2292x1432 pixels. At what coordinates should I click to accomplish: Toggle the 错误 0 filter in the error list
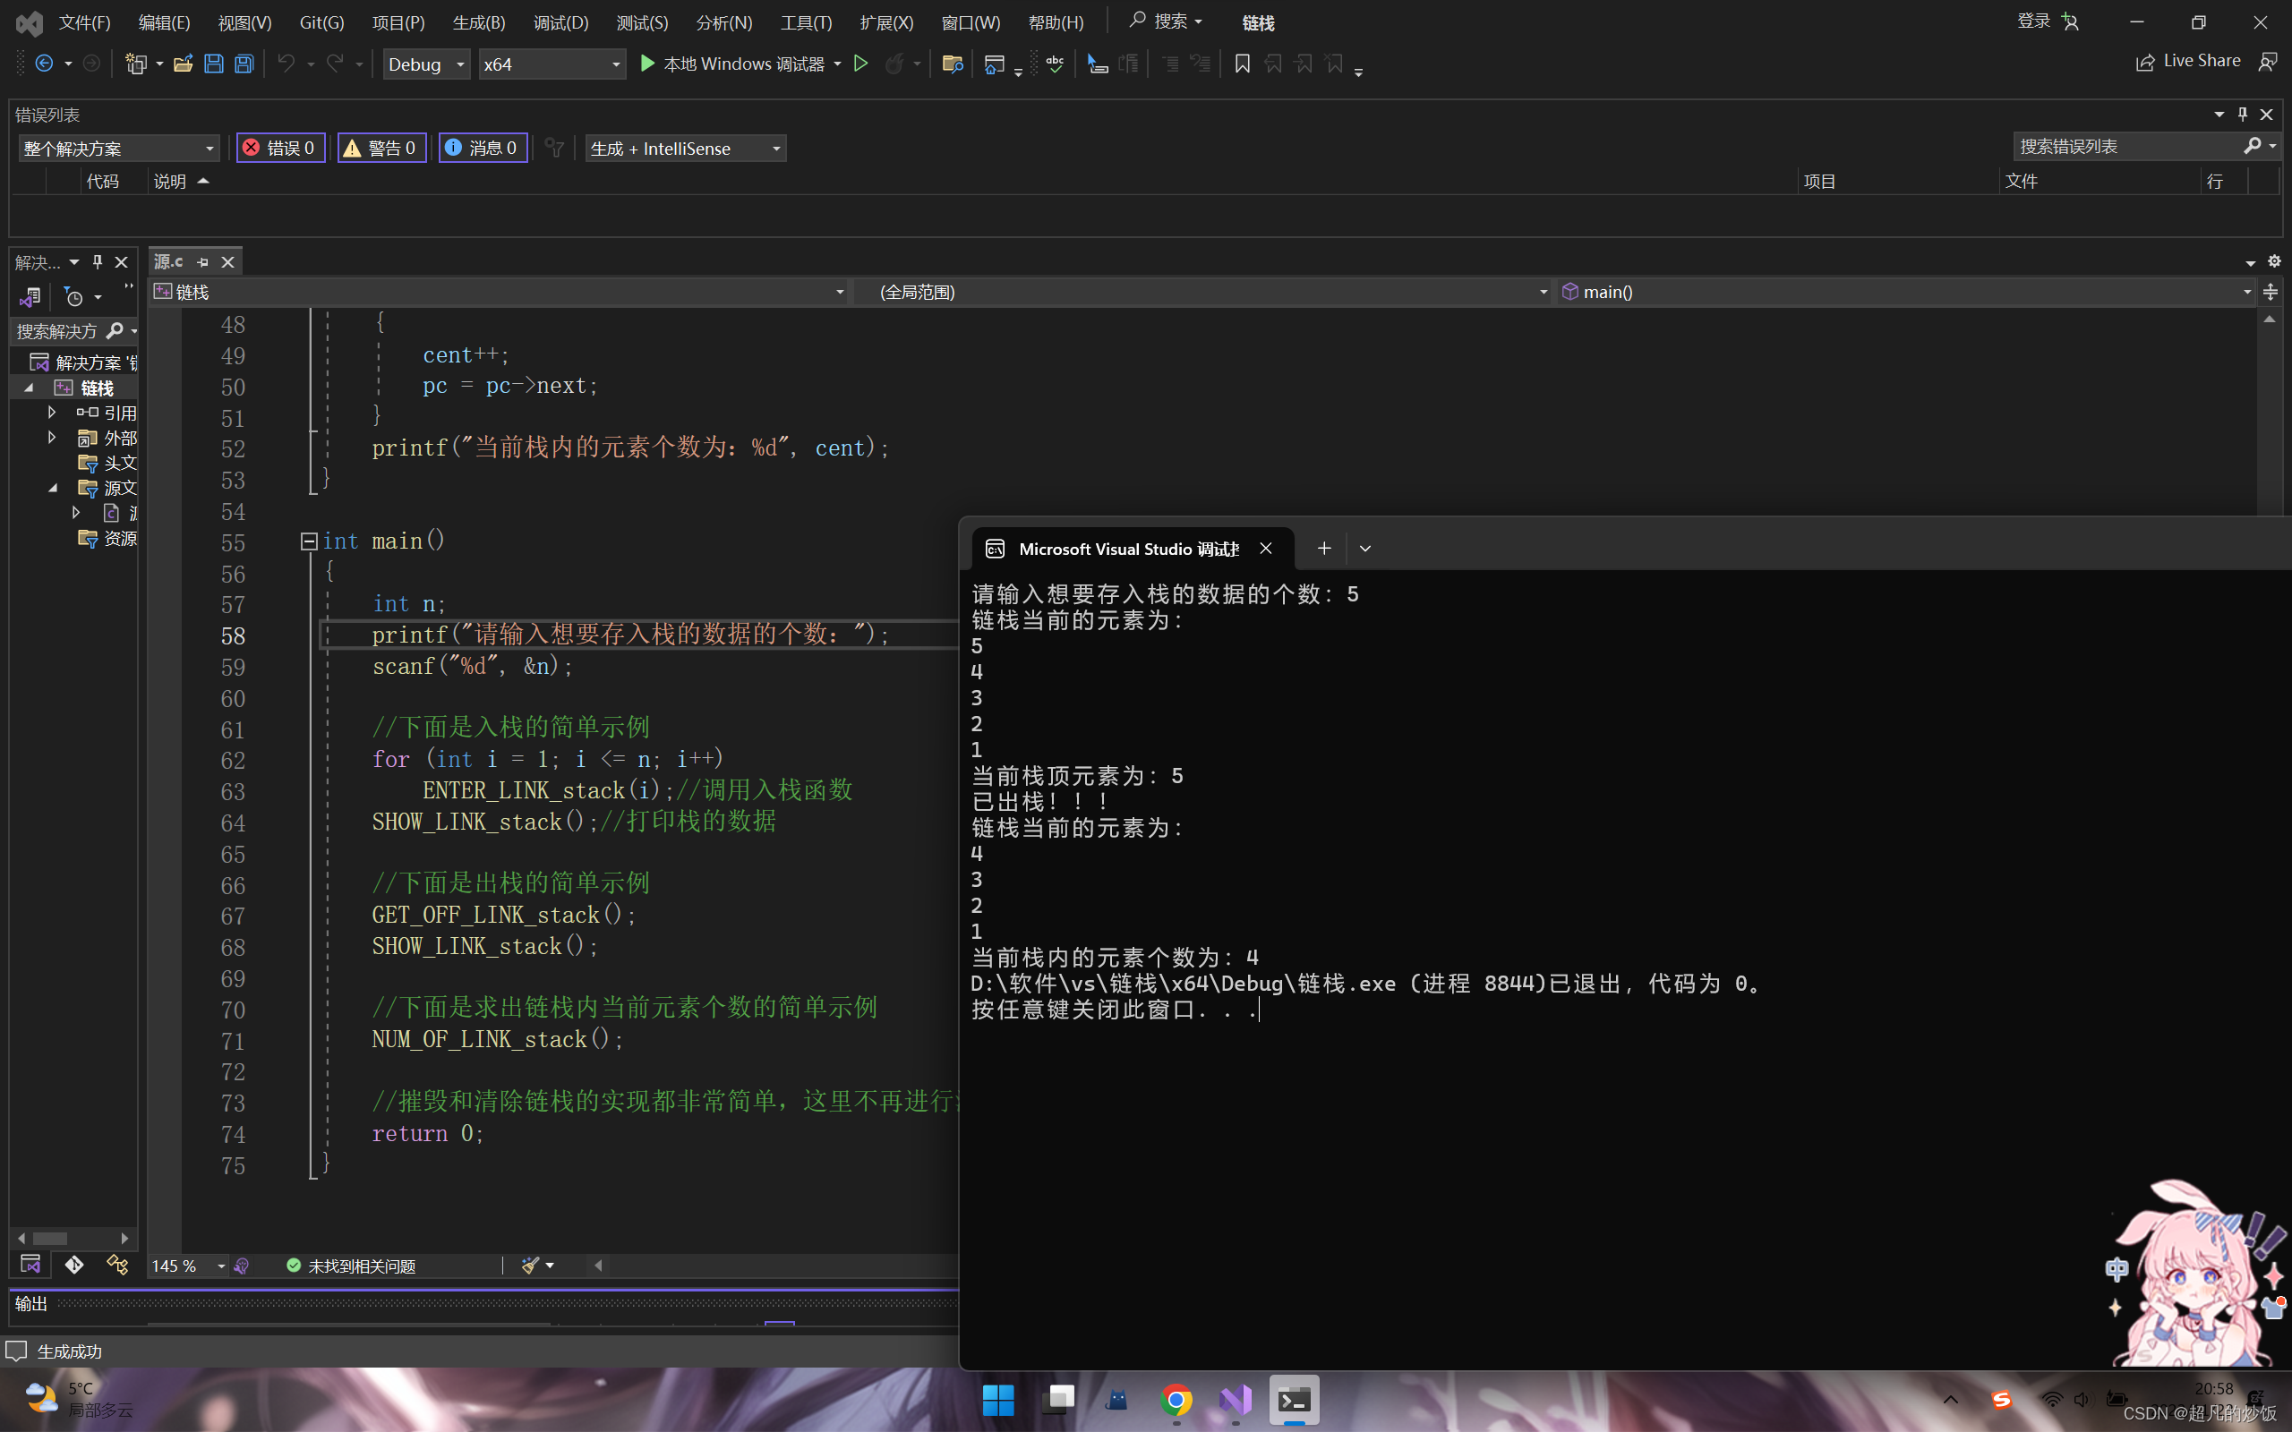tap(280, 148)
